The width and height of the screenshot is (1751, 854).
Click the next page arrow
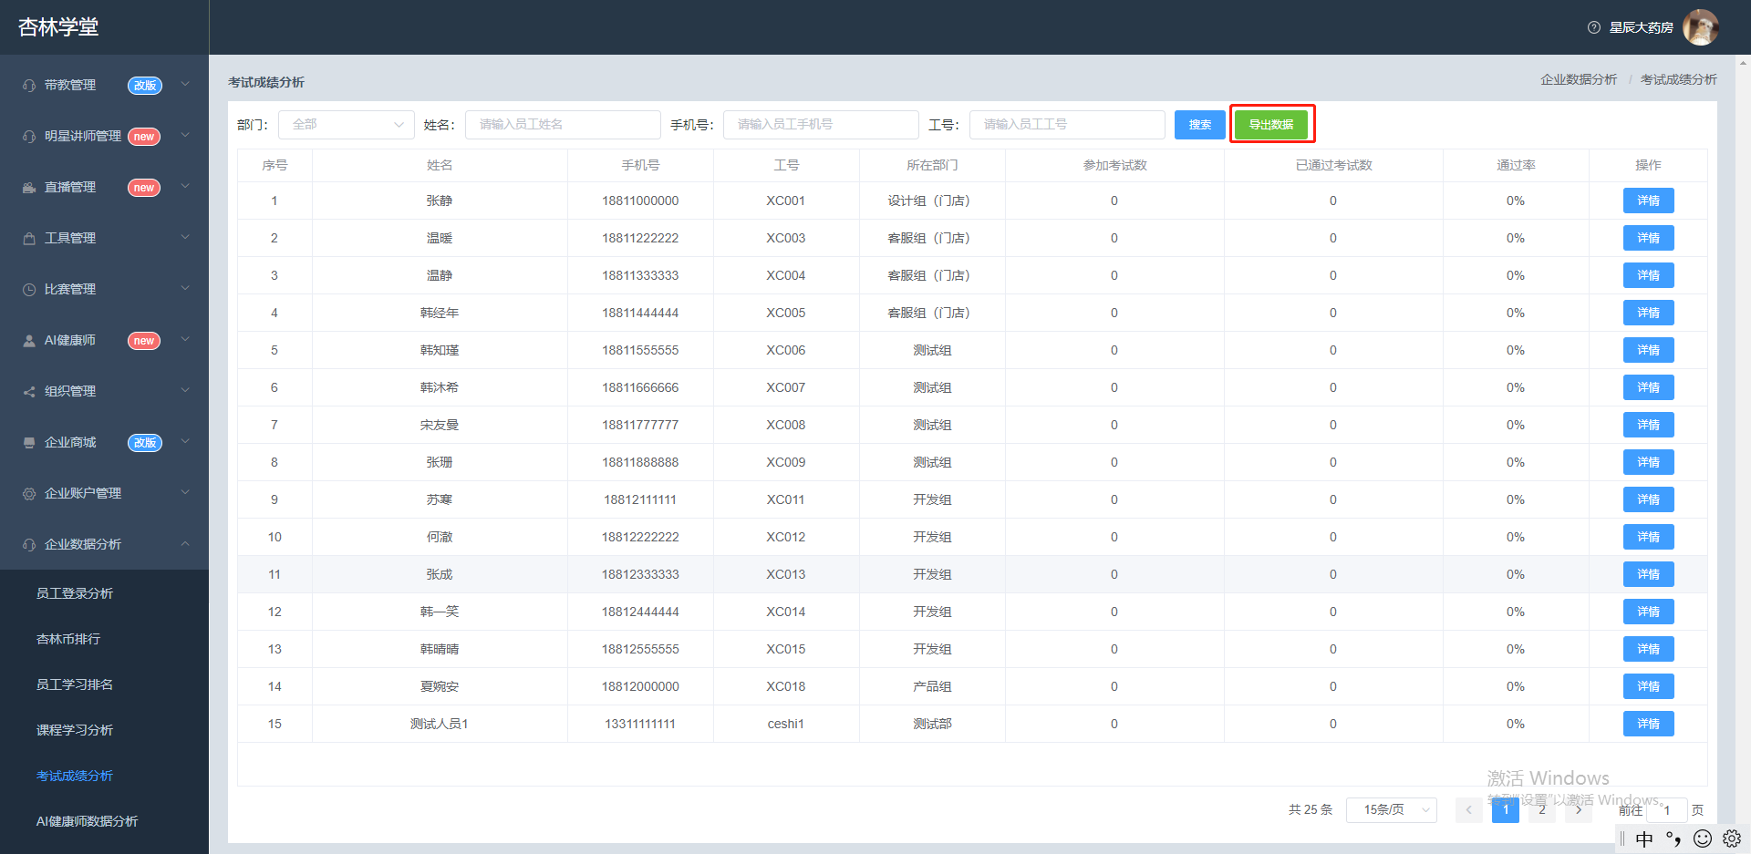click(1579, 809)
